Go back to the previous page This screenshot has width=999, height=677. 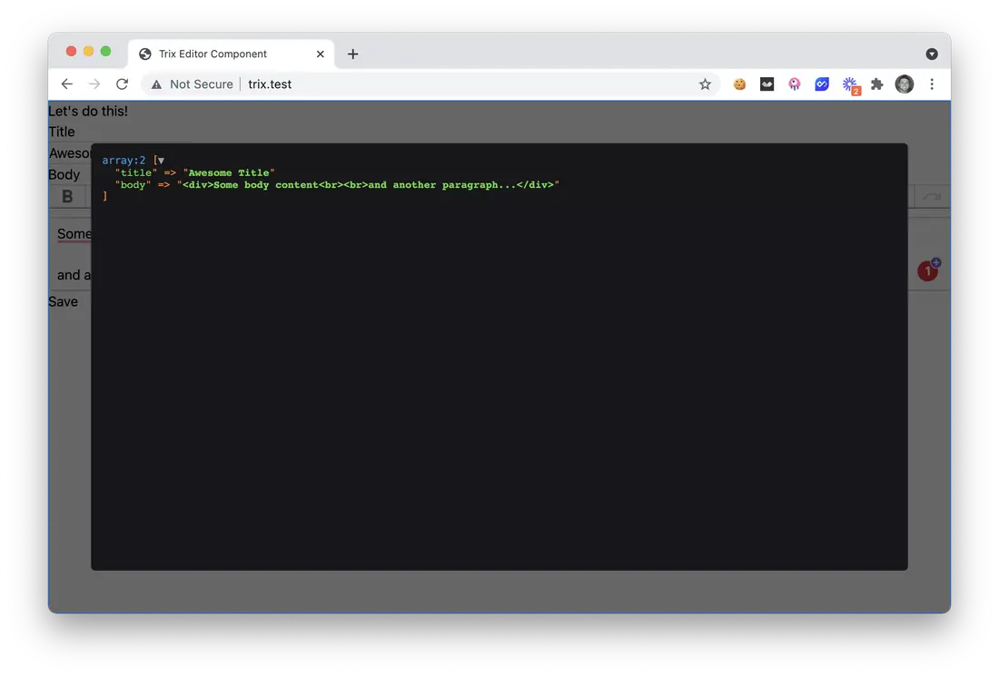(x=67, y=84)
